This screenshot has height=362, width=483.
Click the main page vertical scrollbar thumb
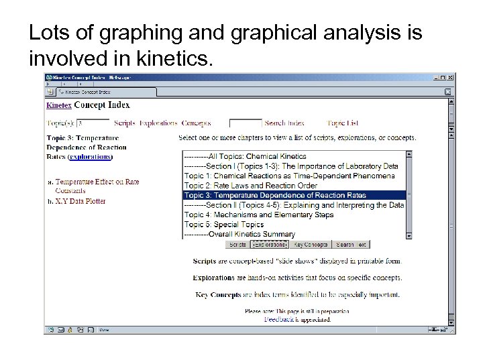point(451,225)
